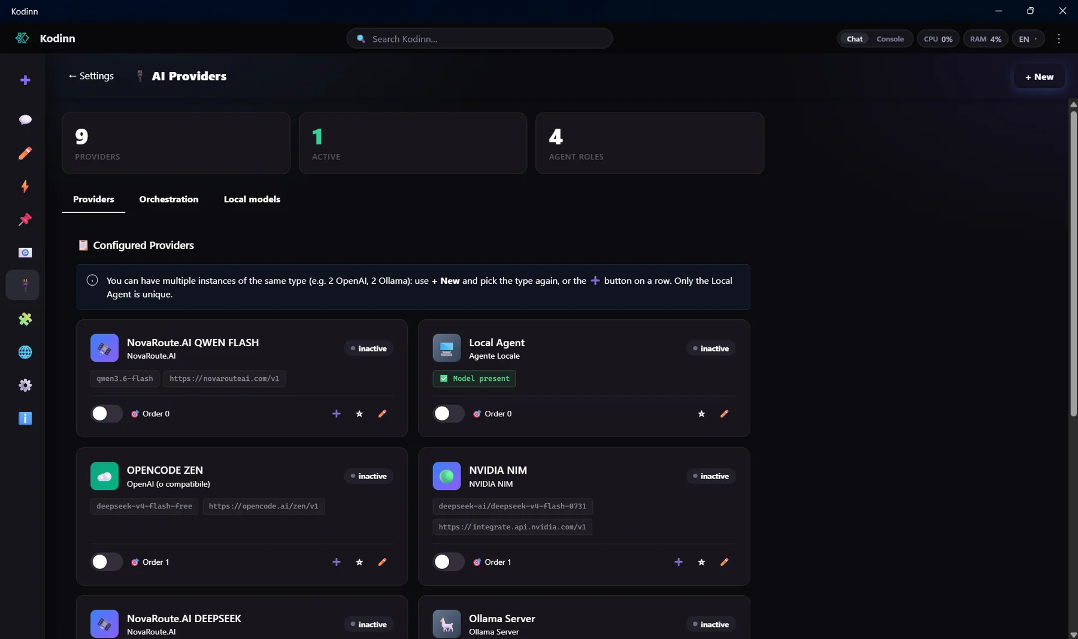Viewport: 1078px width, 639px height.
Task: Duplicate OPENCODE ZEN using its plus icon
Action: pyautogui.click(x=337, y=562)
